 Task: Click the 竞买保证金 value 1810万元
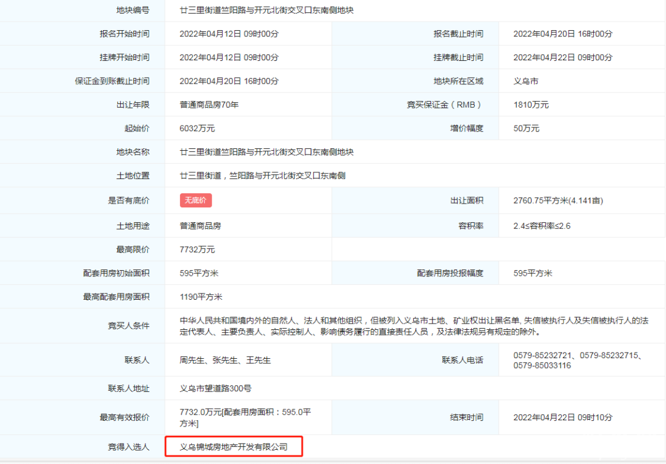pyautogui.click(x=530, y=105)
